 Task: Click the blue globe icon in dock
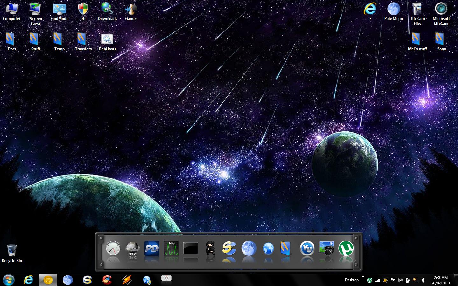click(268, 248)
